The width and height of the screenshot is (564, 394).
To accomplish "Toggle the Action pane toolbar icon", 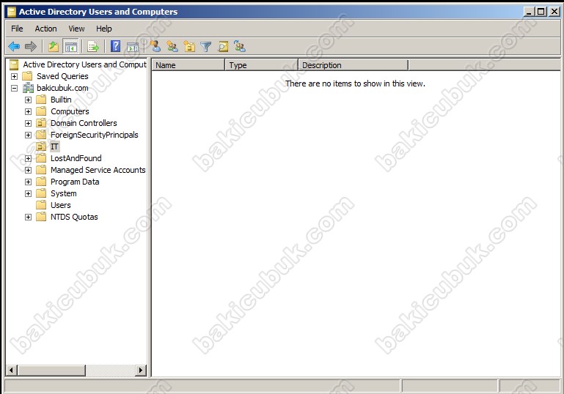I will click(x=133, y=47).
